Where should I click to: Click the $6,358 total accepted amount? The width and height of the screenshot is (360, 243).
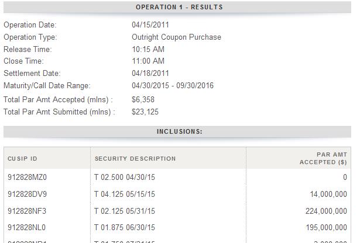point(143,99)
